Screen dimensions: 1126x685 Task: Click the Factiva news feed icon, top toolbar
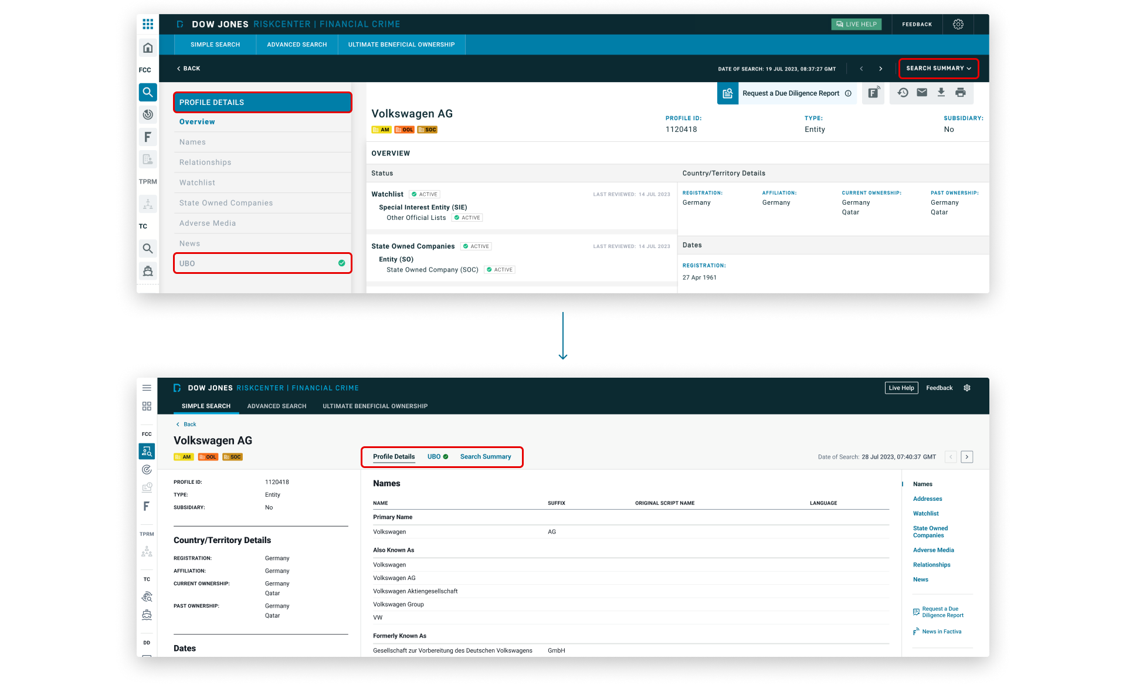tap(873, 93)
